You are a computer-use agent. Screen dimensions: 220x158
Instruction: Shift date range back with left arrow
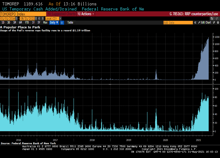[39, 18]
